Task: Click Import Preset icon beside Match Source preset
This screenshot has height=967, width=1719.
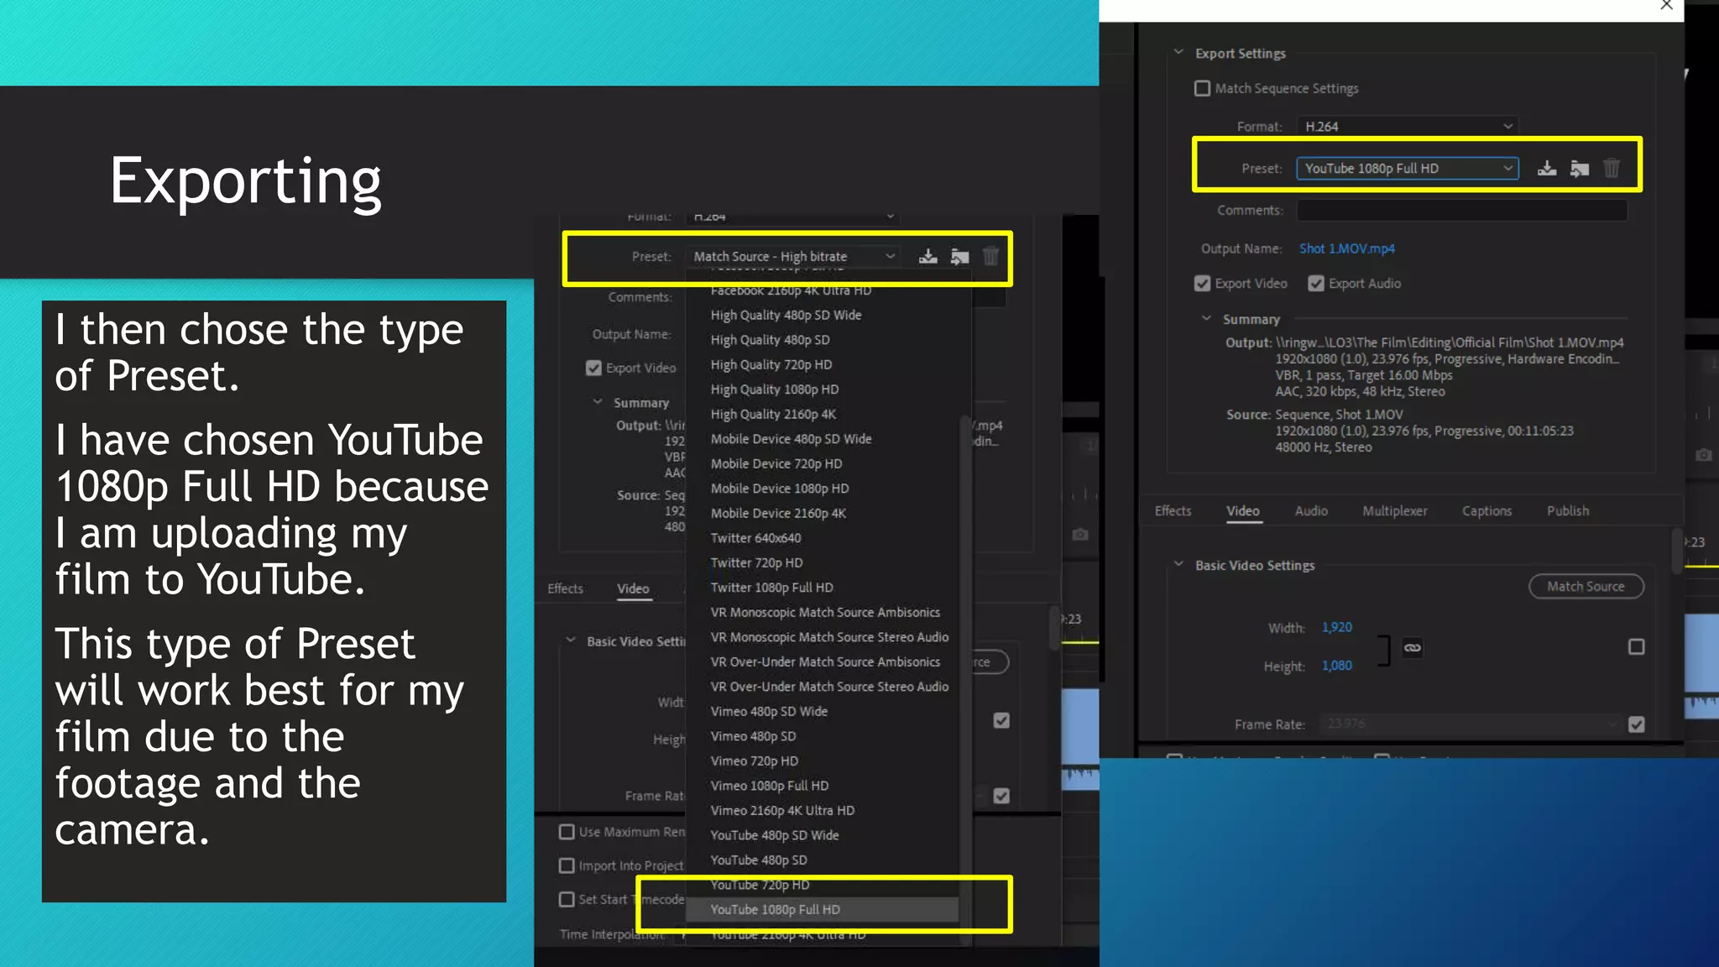Action: pyautogui.click(x=959, y=257)
